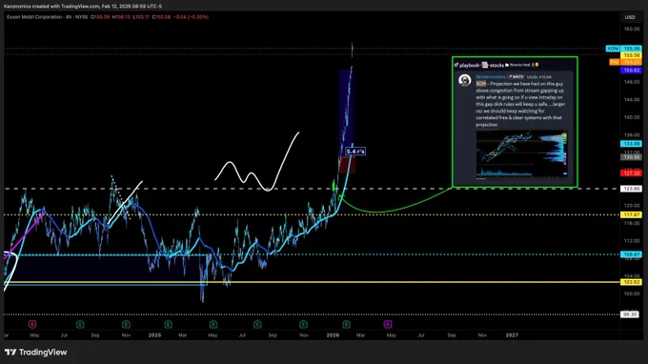Click the playbook-stocks channel name
Screen dimensions: 648x364
click(x=481, y=65)
